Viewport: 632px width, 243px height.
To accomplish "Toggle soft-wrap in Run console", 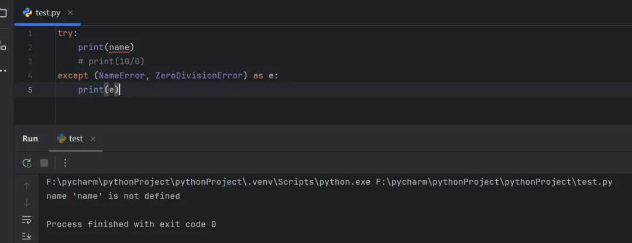I will [x=26, y=220].
